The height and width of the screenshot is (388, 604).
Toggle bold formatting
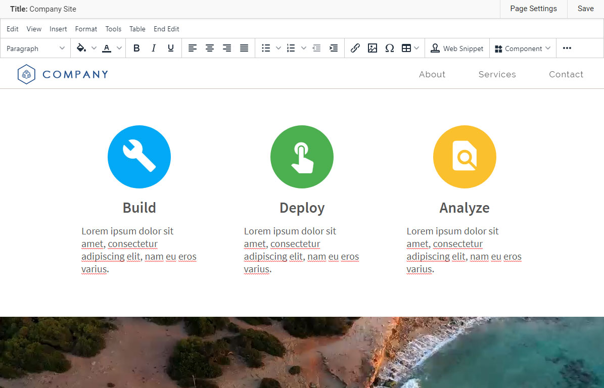tap(136, 48)
